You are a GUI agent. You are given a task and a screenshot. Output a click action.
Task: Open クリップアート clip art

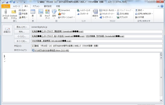pos(47,14)
